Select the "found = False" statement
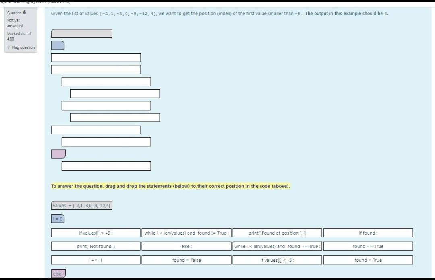Image resolution: width=435 pixels, height=280 pixels. 186,260
